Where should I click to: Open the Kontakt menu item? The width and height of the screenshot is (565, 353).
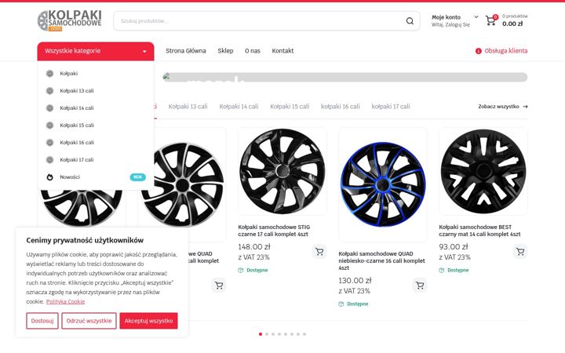click(x=282, y=51)
